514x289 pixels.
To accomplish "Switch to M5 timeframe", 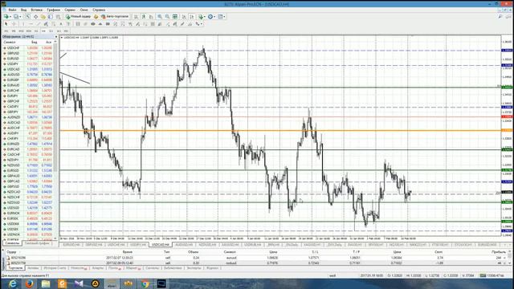I will pos(14,31).
